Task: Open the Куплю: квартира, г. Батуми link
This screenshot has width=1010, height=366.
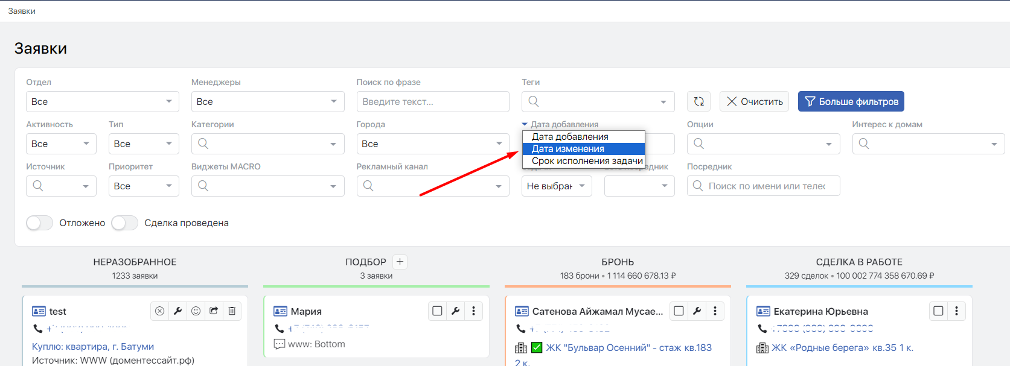Action: coord(93,347)
